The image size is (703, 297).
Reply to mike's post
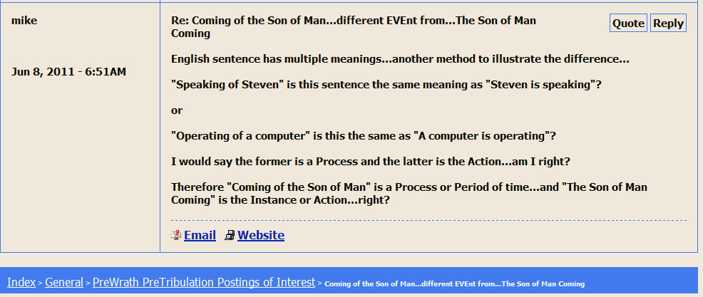click(668, 23)
